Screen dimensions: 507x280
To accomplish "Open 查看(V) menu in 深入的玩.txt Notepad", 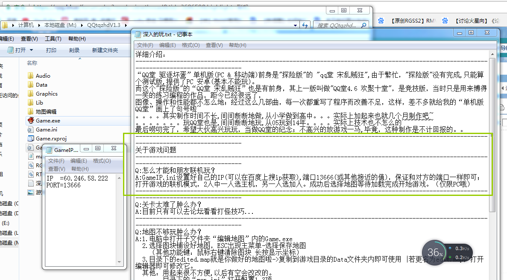I will (214, 45).
